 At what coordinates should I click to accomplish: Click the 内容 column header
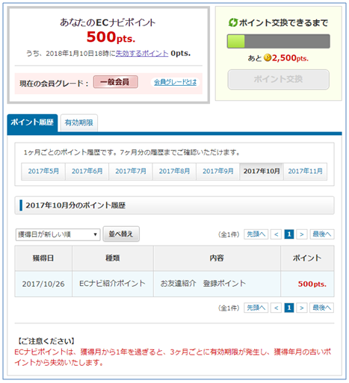[217, 258]
